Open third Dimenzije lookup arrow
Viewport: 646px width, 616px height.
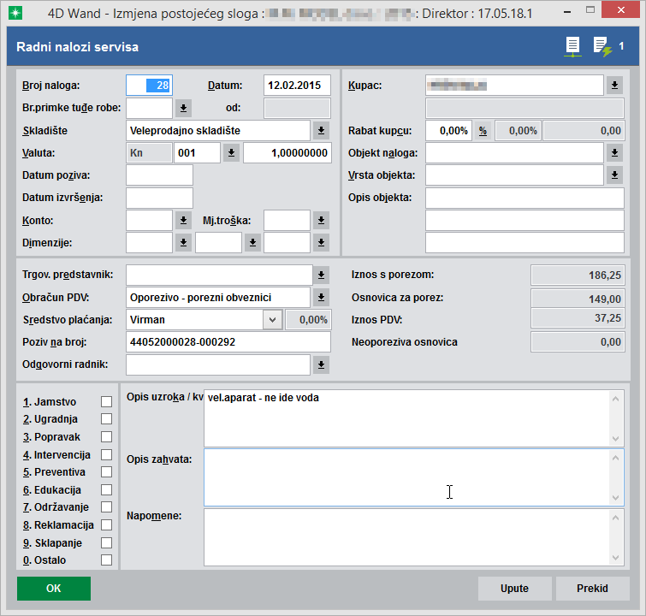pos(321,243)
